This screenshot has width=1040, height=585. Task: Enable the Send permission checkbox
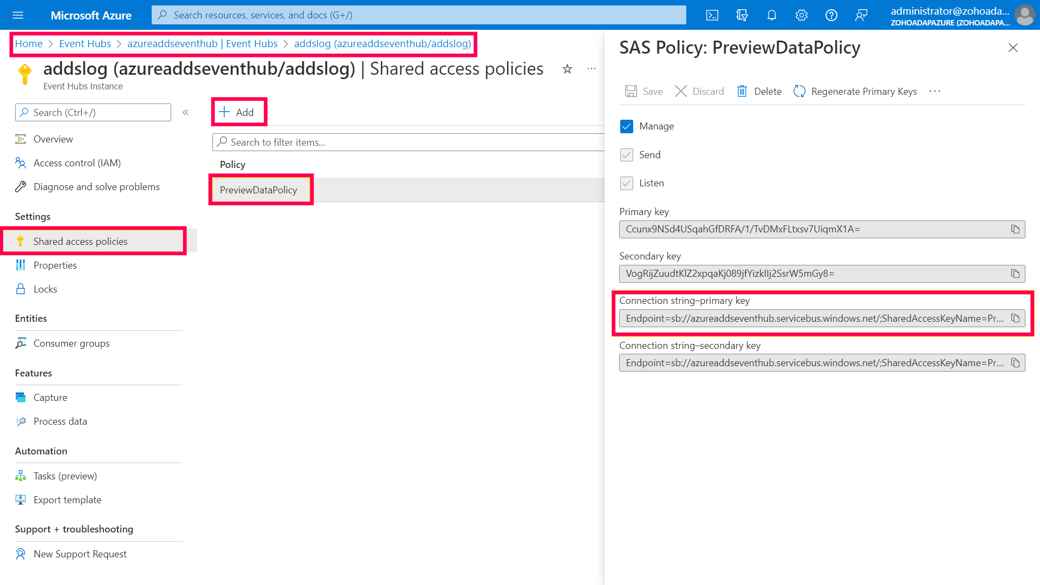627,155
